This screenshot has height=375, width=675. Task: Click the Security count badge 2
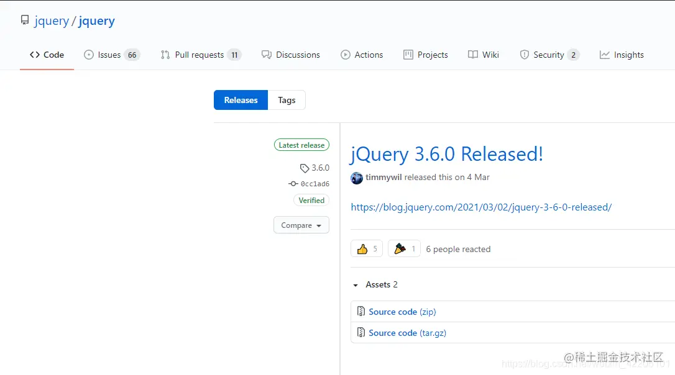pos(573,55)
